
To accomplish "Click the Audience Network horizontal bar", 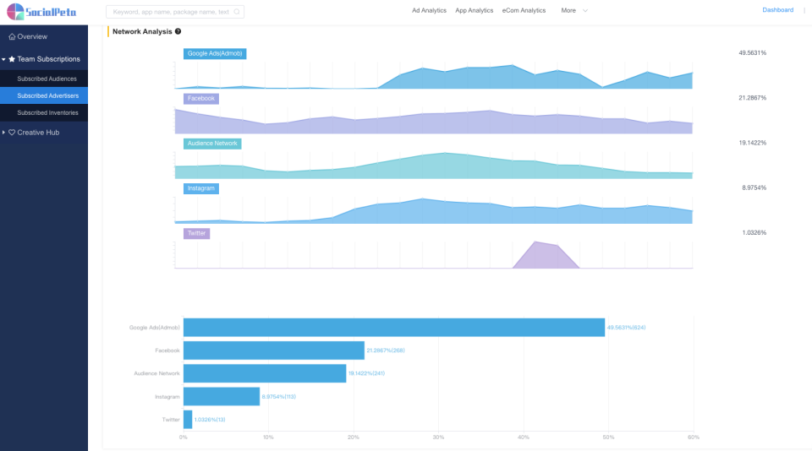I will pyautogui.click(x=265, y=373).
